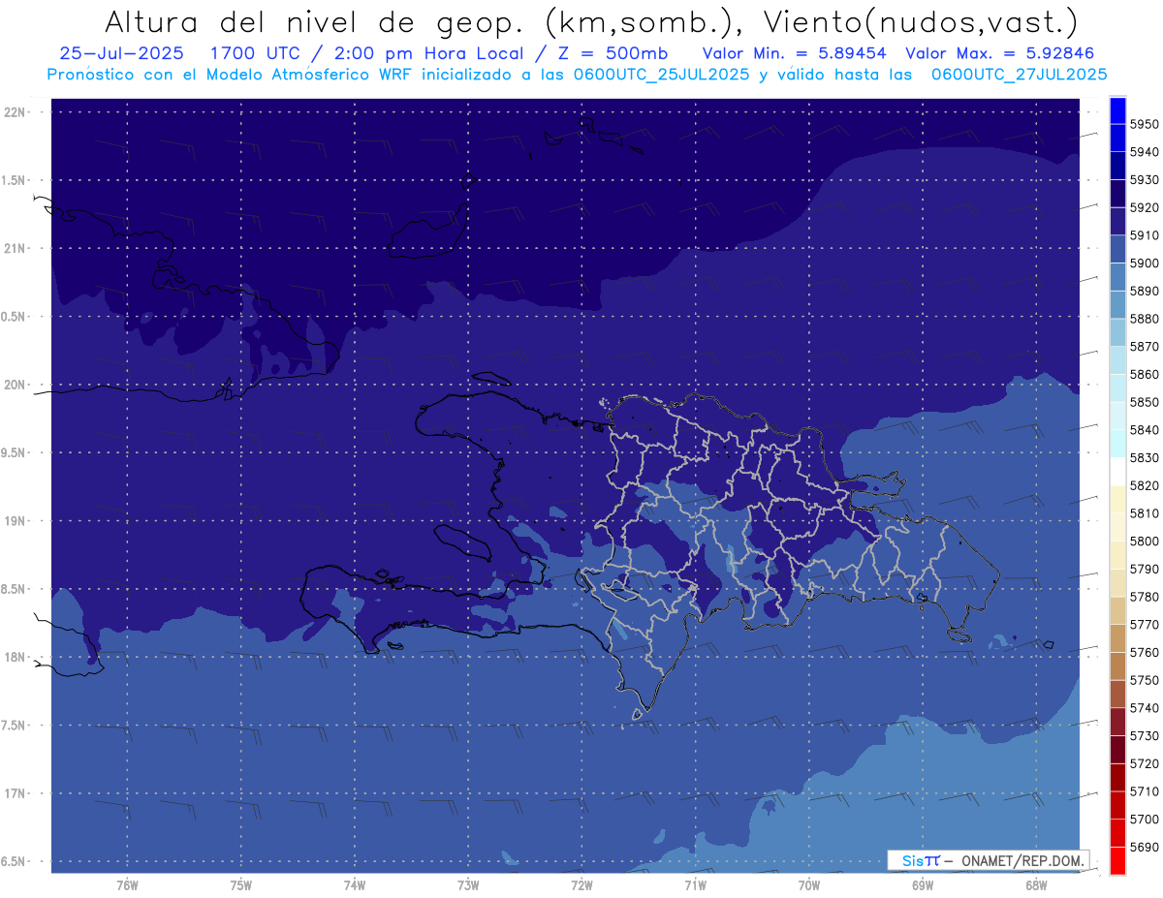
Task: Click the colorbar swatch between 5900 and 5890
Action: (x=1117, y=277)
